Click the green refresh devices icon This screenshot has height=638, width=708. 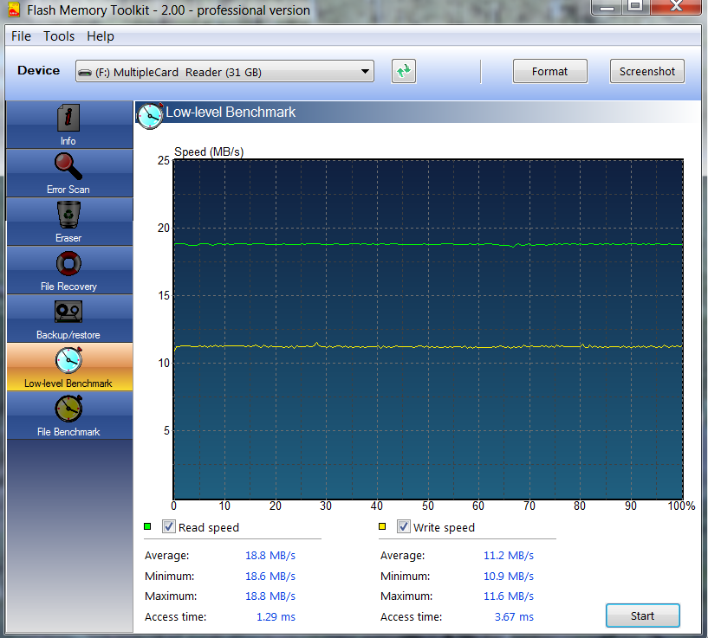coord(403,72)
